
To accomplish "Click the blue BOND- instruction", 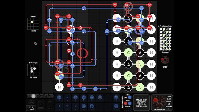I will [72, 89].
